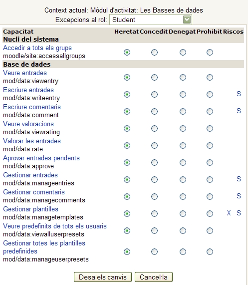This screenshot has width=248, height=285.
Task: Click the Desa els canvis button
Action: pyautogui.click(x=103, y=277)
